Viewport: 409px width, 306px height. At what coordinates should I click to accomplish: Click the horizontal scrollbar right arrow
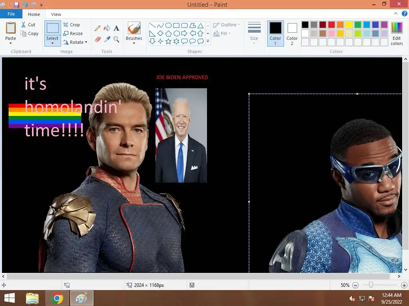coord(399,277)
